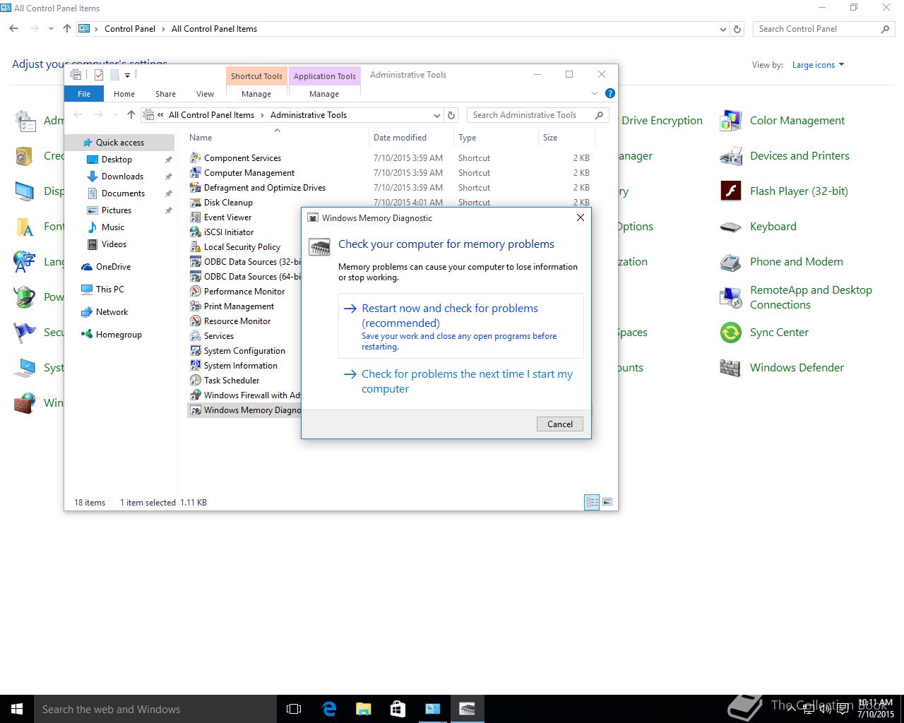Open Color Management icon in Control Panel
Screen dimensions: 904x723
point(730,121)
